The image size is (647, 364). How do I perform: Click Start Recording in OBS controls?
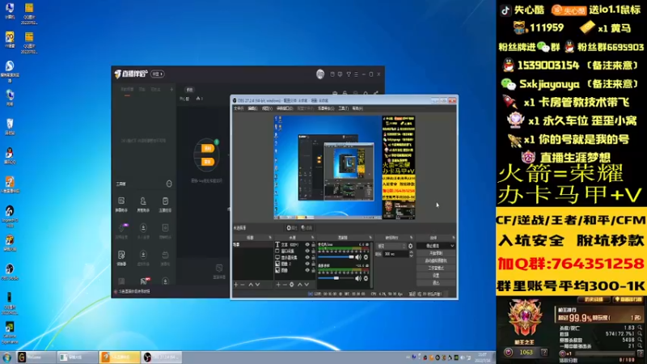436,253
